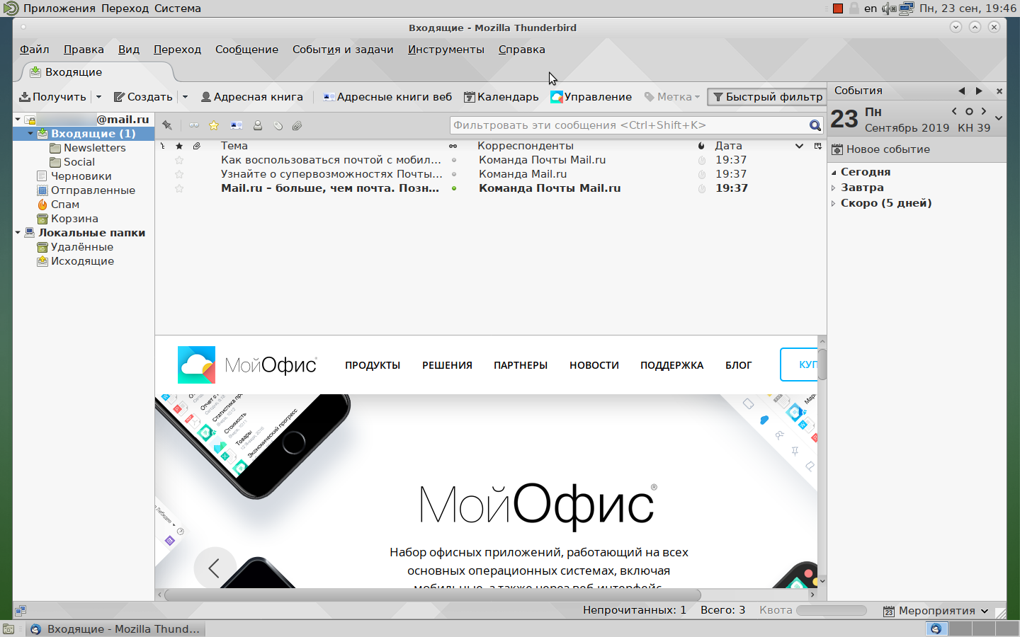Viewport: 1020px width, 637px height.
Task: Collapse the Сегодня events section
Action: tap(834, 172)
